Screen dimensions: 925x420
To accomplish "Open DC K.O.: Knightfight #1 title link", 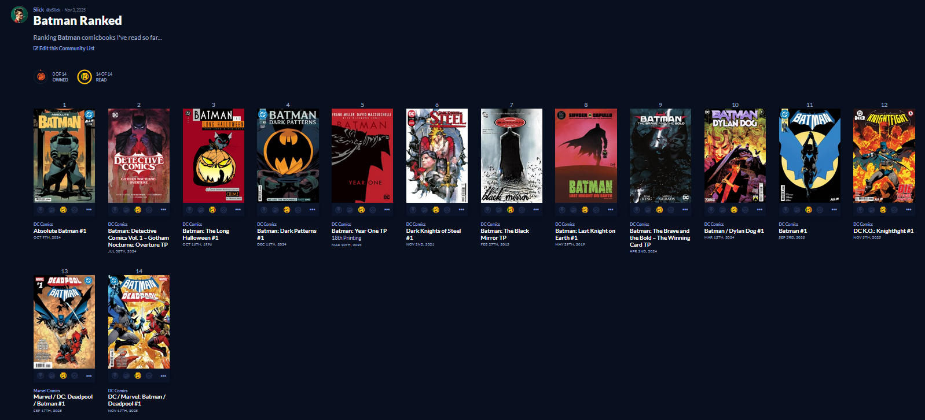I will pyautogui.click(x=883, y=231).
